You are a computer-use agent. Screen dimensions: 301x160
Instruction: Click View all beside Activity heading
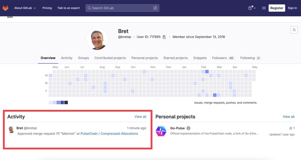[140, 117]
